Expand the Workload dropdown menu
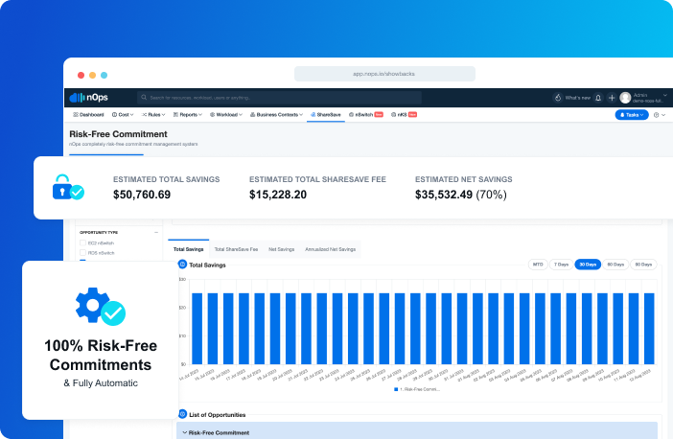 click(225, 115)
